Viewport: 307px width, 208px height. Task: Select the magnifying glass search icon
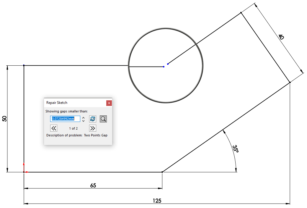(x=103, y=119)
